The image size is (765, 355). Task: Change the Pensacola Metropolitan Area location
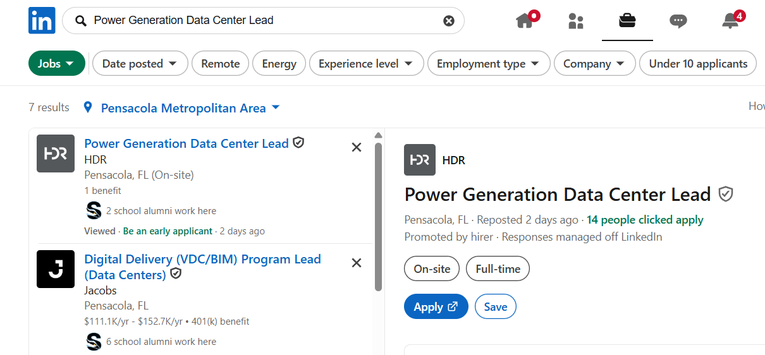click(x=190, y=108)
